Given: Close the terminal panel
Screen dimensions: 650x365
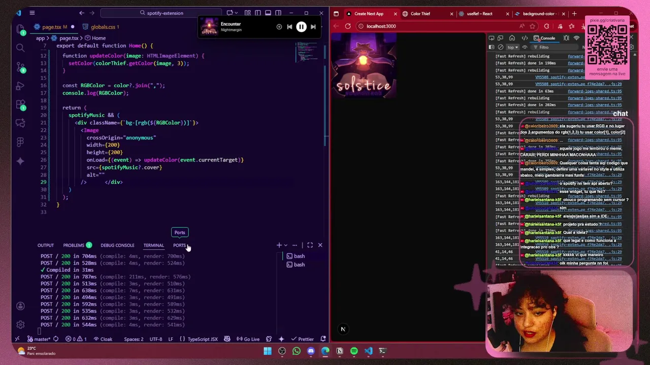Looking at the screenshot, I should click(x=320, y=245).
